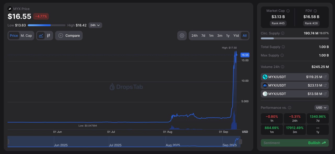Viewport: 335px width, 154px height.
Task: Switch to candlestick chart view
Action: click(x=48, y=36)
